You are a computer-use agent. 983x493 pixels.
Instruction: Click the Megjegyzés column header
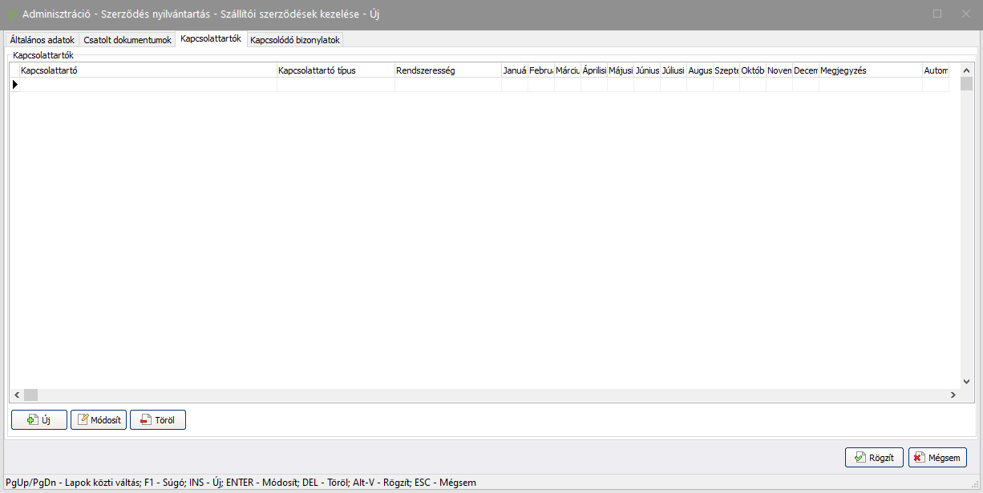pos(870,70)
